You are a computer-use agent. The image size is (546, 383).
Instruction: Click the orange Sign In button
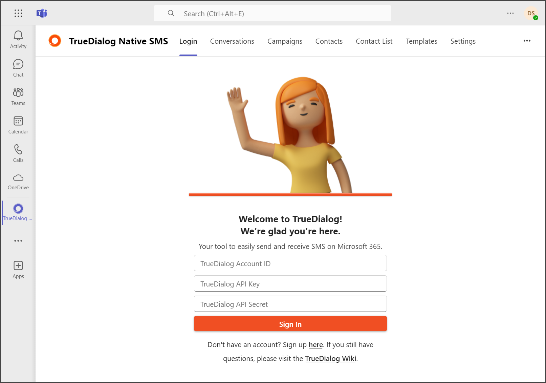pyautogui.click(x=290, y=324)
